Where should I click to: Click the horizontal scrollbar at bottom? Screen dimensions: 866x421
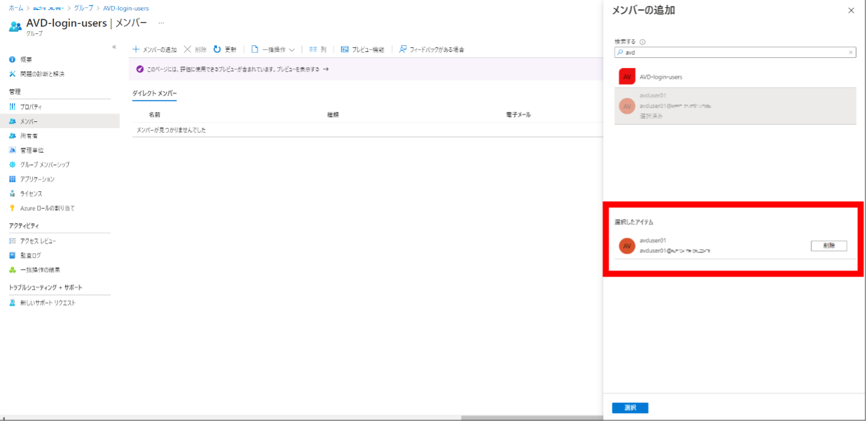click(x=531, y=418)
